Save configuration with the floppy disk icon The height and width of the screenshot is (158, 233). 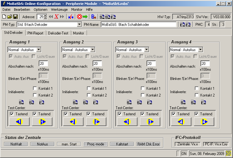pos(15,17)
